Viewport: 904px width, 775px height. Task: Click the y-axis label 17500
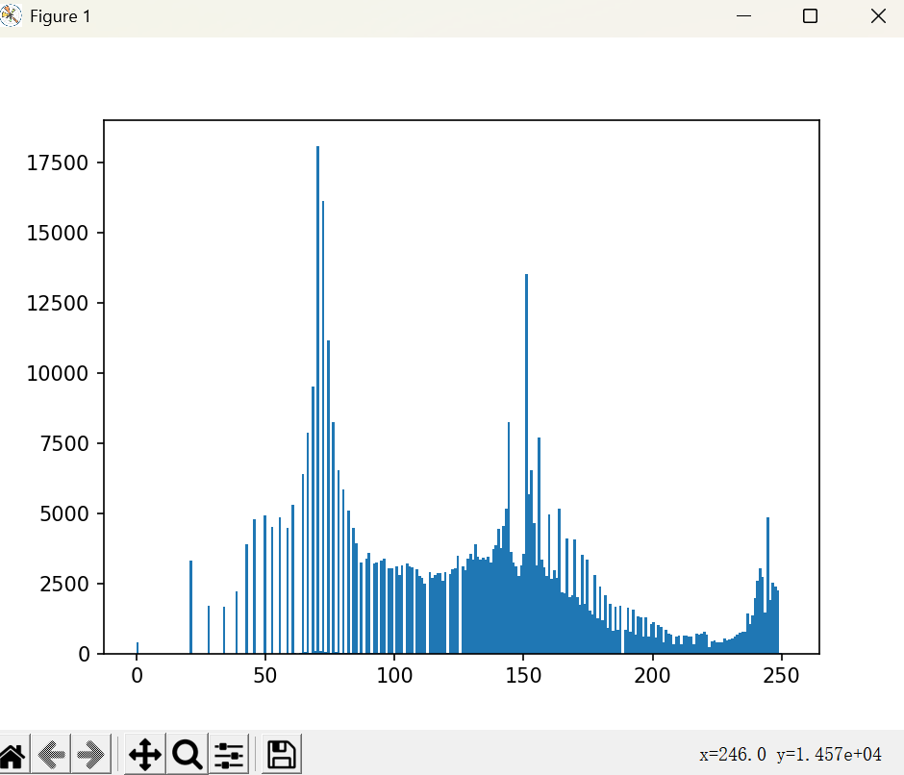pos(57,162)
